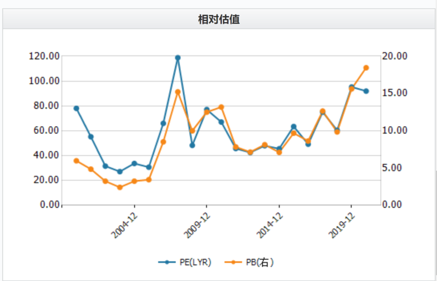Click the 120.00 left axis value
437x281 pixels.
[44, 57]
